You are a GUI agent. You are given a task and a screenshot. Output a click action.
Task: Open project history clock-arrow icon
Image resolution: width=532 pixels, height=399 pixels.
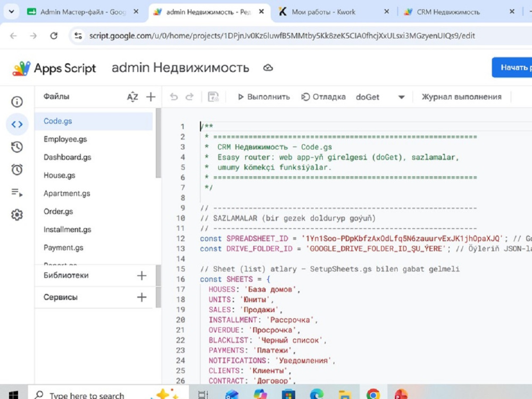tap(17, 147)
